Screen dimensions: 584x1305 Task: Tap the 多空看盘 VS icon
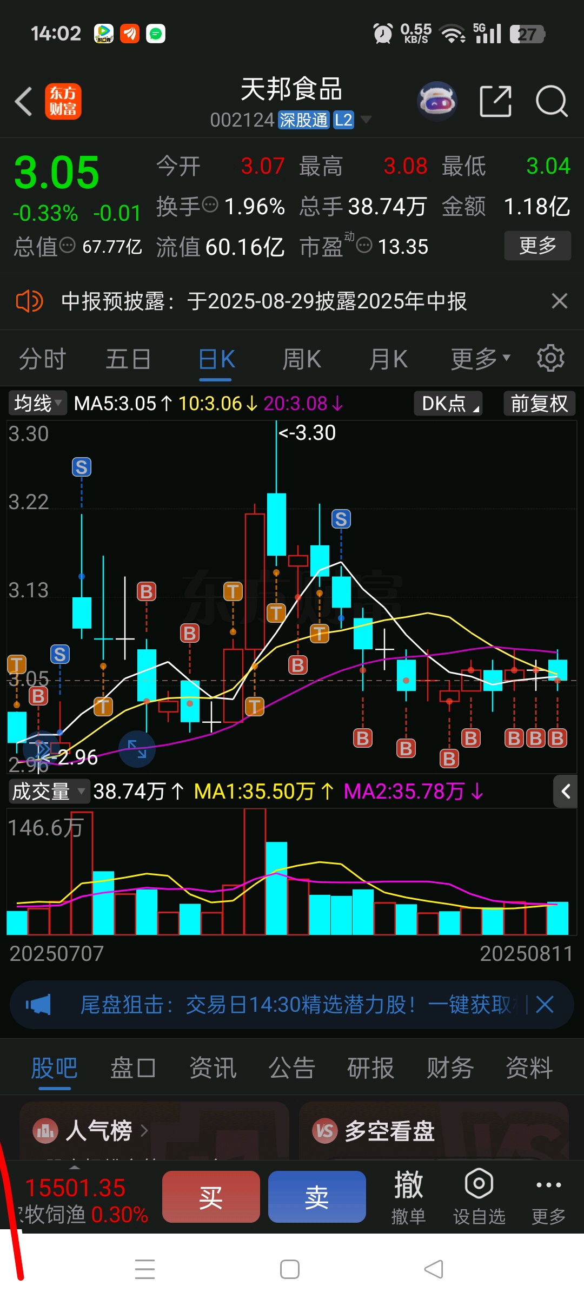coord(324,1130)
